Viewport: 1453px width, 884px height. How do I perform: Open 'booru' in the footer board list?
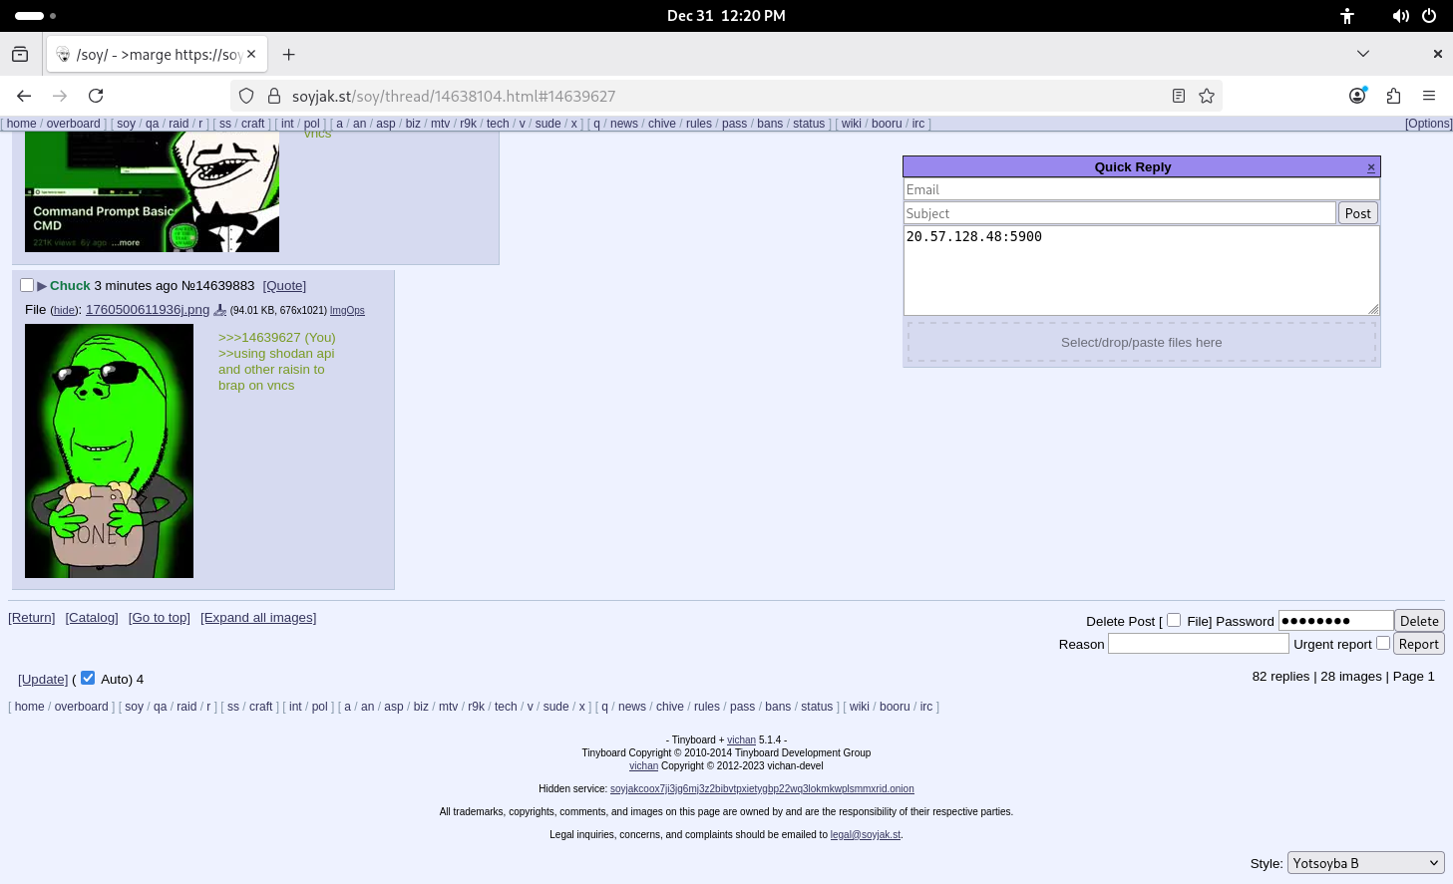tap(895, 707)
